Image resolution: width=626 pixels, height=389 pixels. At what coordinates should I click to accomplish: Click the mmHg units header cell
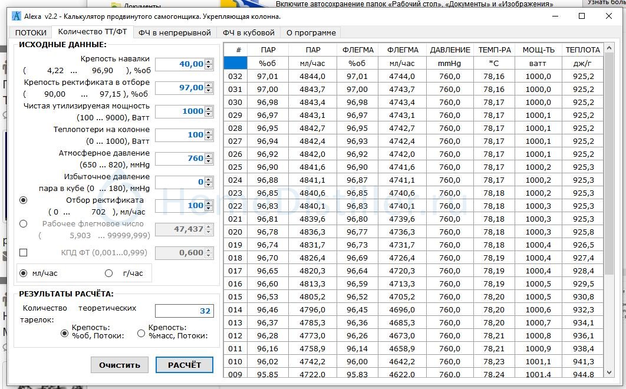click(450, 63)
